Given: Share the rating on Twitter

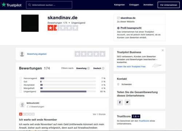Looking at the screenshot, I should [127, 102].
